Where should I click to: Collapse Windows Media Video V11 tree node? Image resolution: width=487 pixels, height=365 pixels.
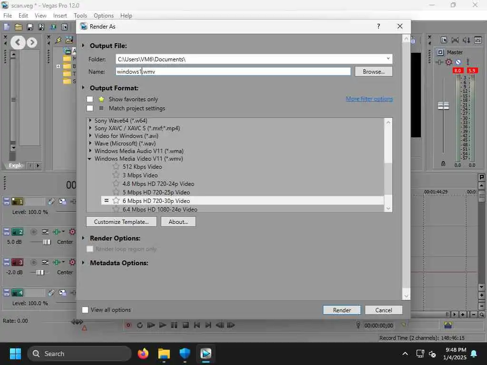tap(90, 159)
